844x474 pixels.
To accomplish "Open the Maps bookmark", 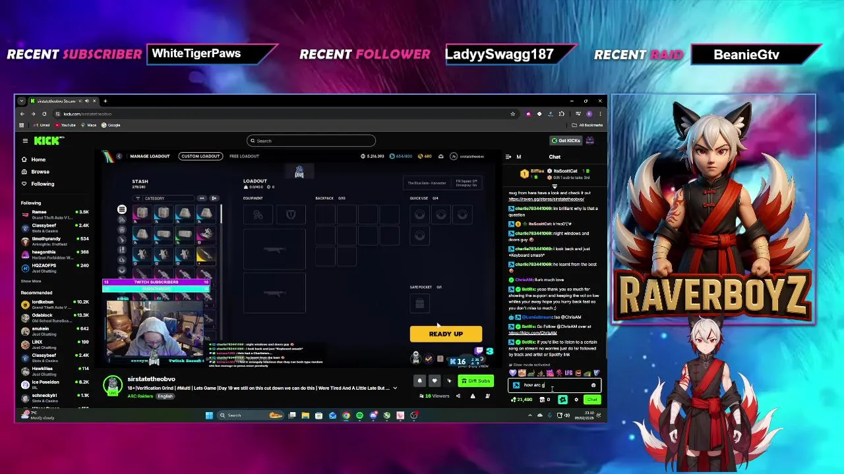I will click(89, 125).
